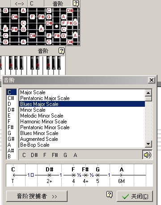
Task: Choose Pentatonic Major Scale
Action: point(82,98)
